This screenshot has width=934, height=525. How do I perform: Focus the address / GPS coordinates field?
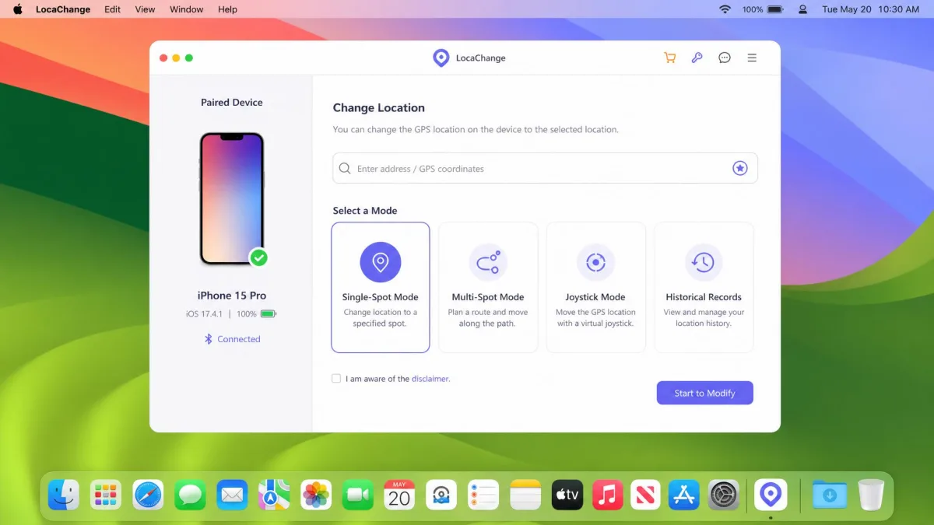coord(545,168)
